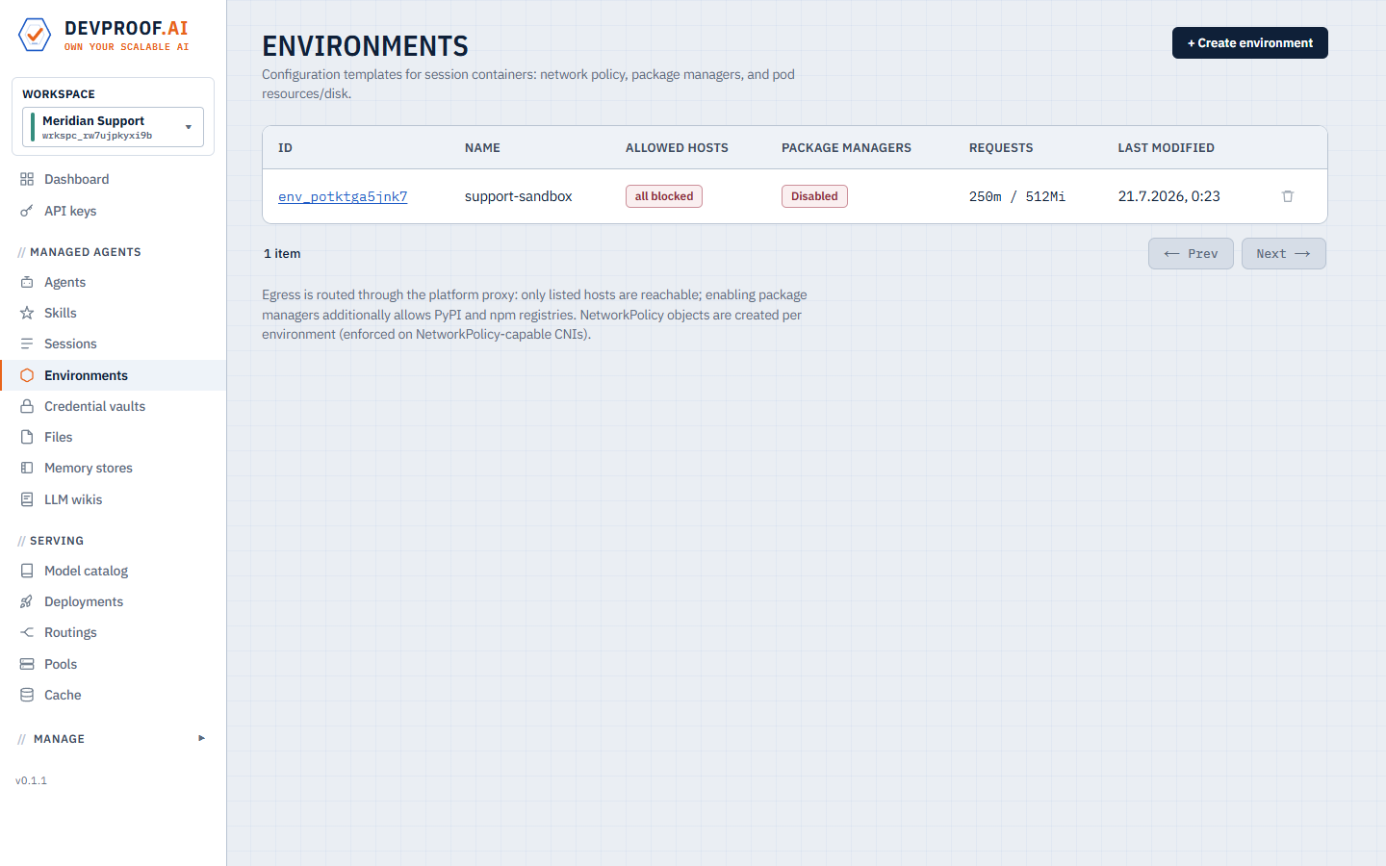Go to Cache page
This screenshot has width=1386, height=866.
coord(113,695)
